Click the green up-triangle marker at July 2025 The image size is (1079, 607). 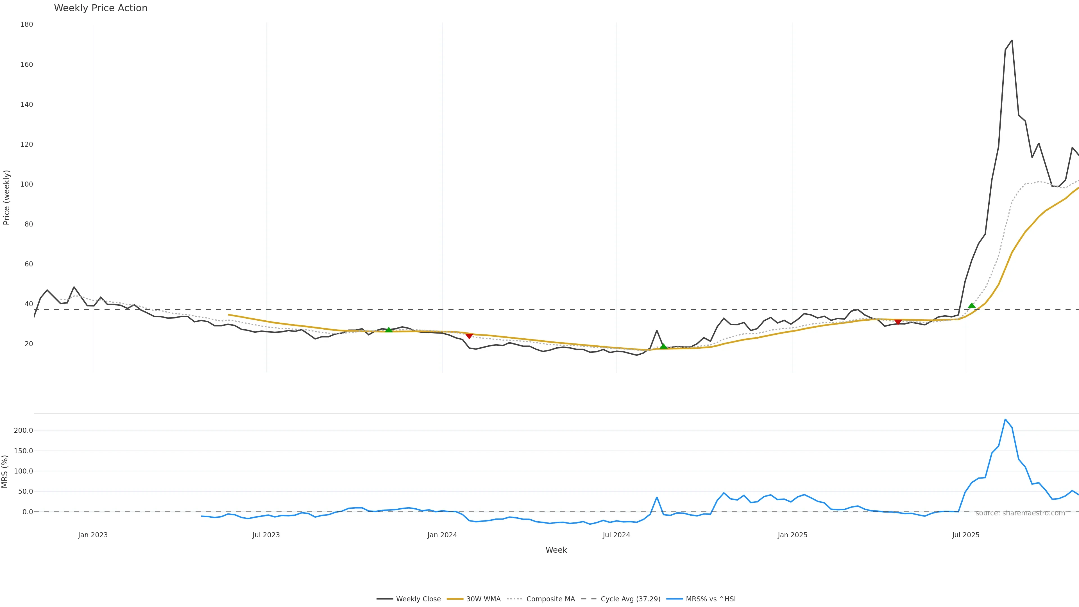click(x=972, y=306)
